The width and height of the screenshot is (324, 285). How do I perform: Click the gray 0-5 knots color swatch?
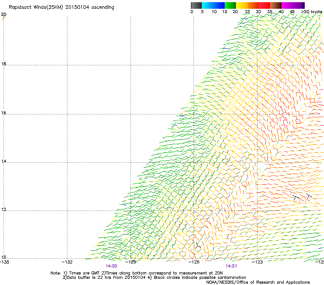196,5
